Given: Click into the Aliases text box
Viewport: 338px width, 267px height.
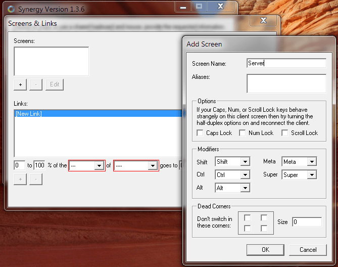Looking at the screenshot, I should click(286, 83).
